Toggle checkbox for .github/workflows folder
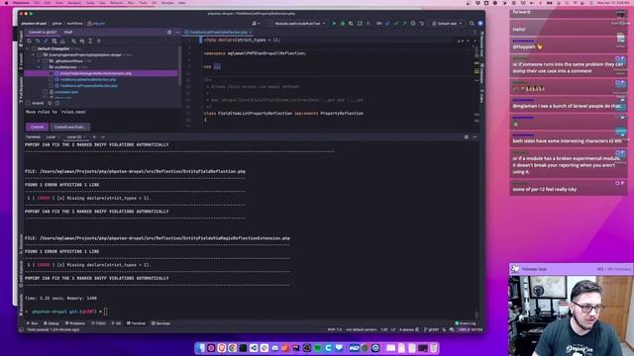 tap(46, 61)
